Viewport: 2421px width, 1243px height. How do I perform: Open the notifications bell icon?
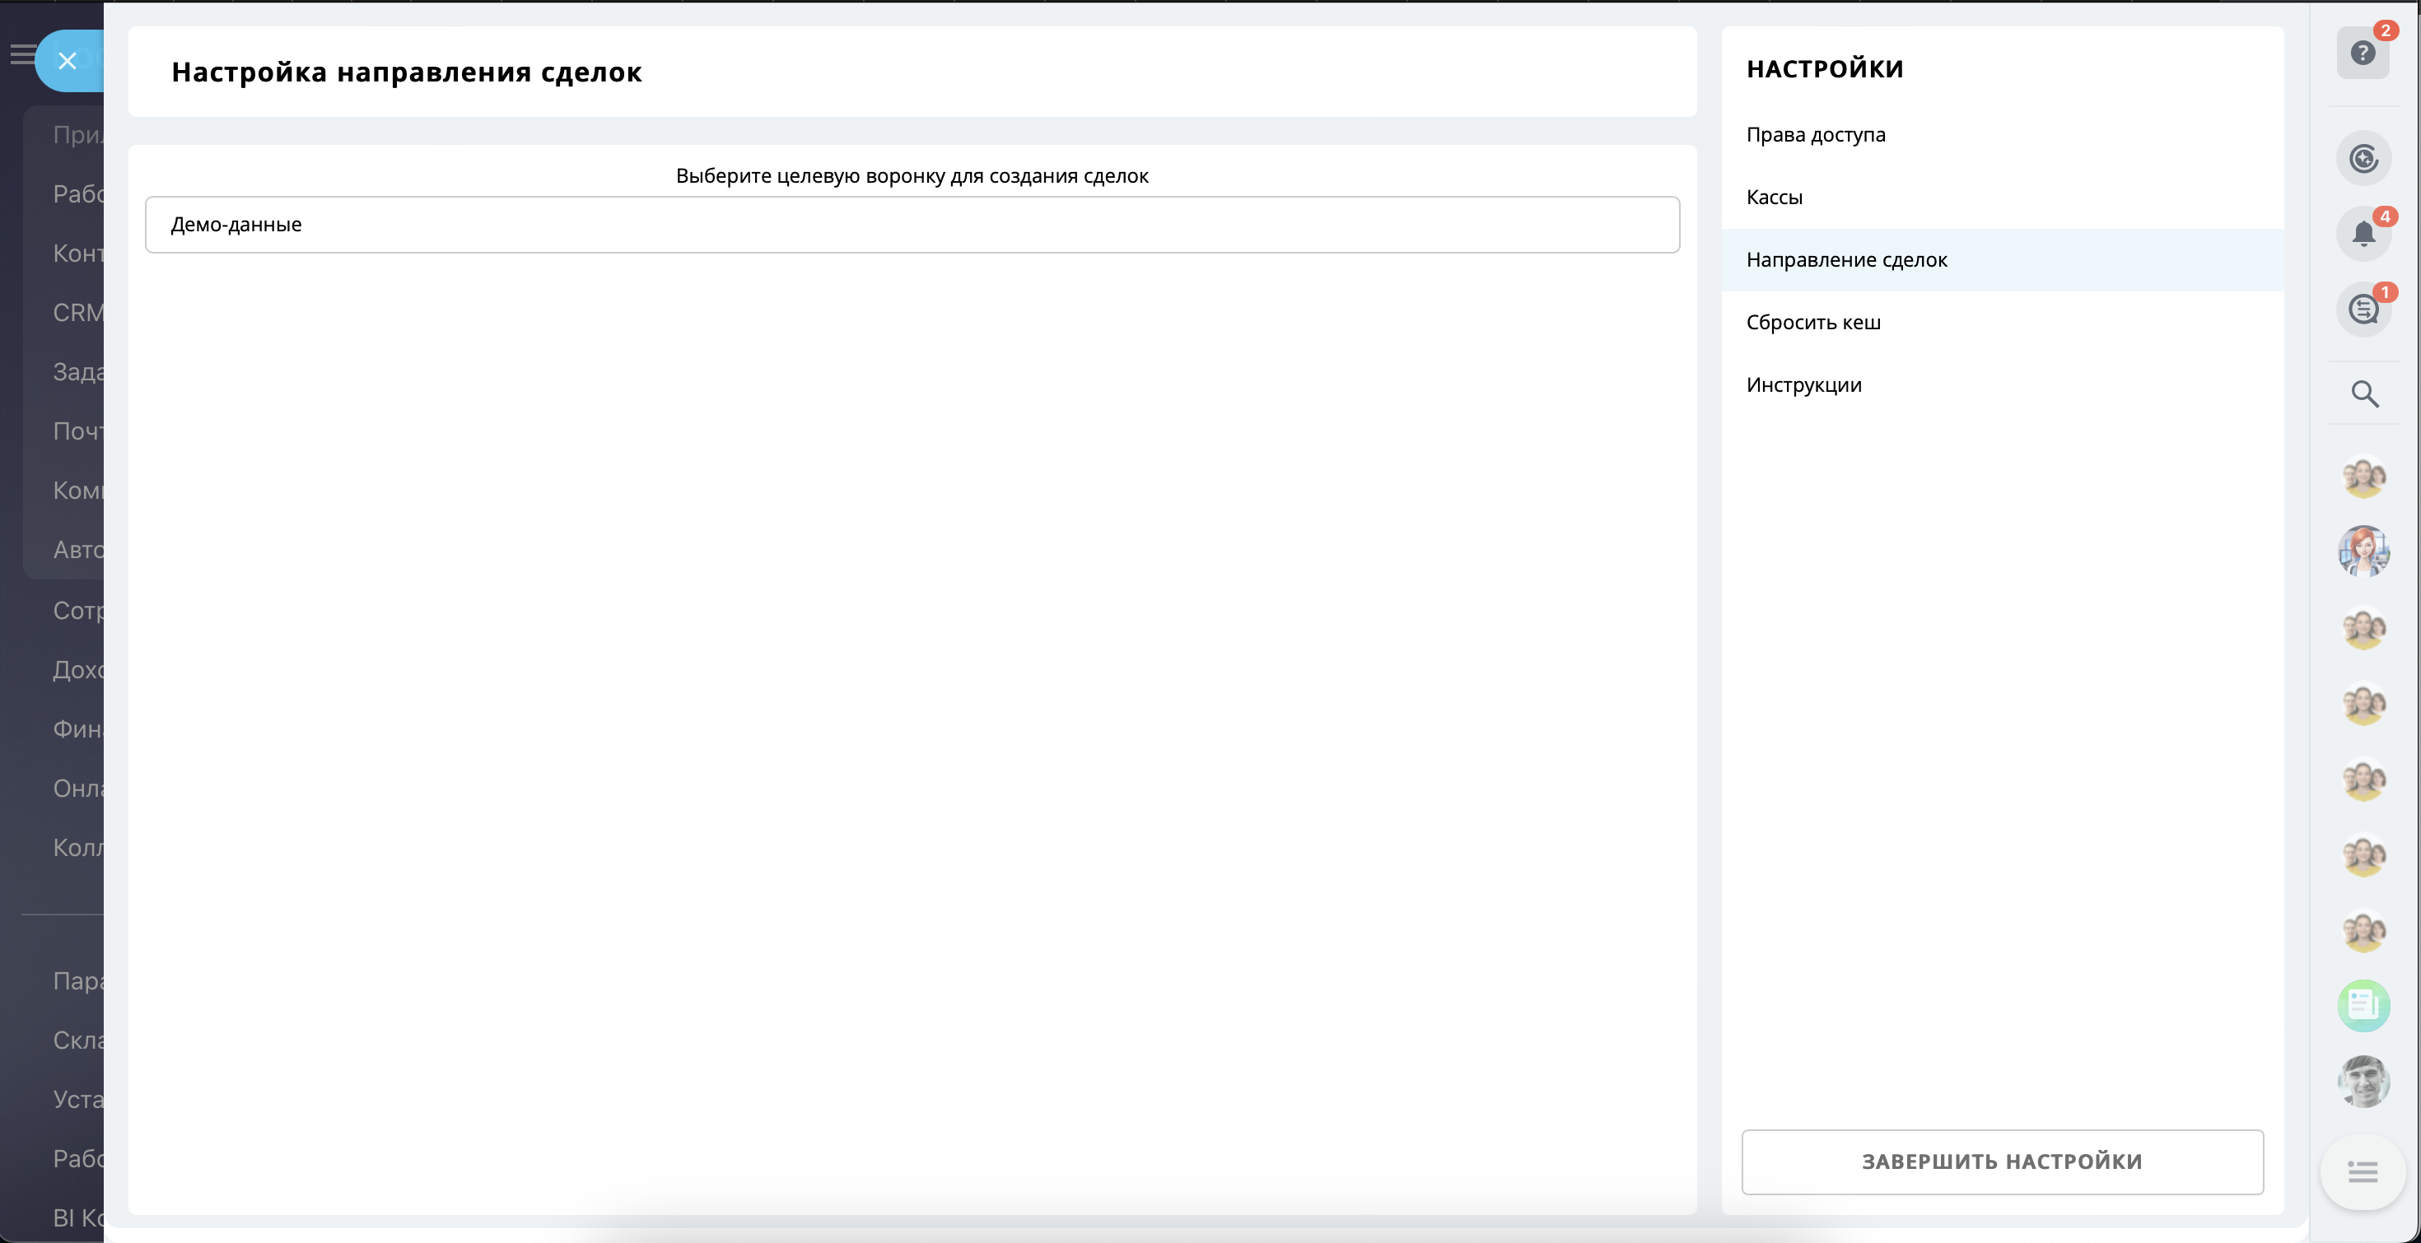2363,233
